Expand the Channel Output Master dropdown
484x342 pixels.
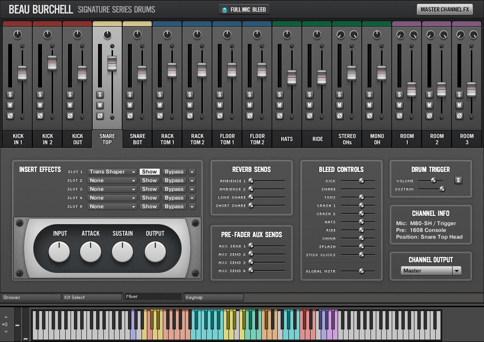[x=456, y=271]
